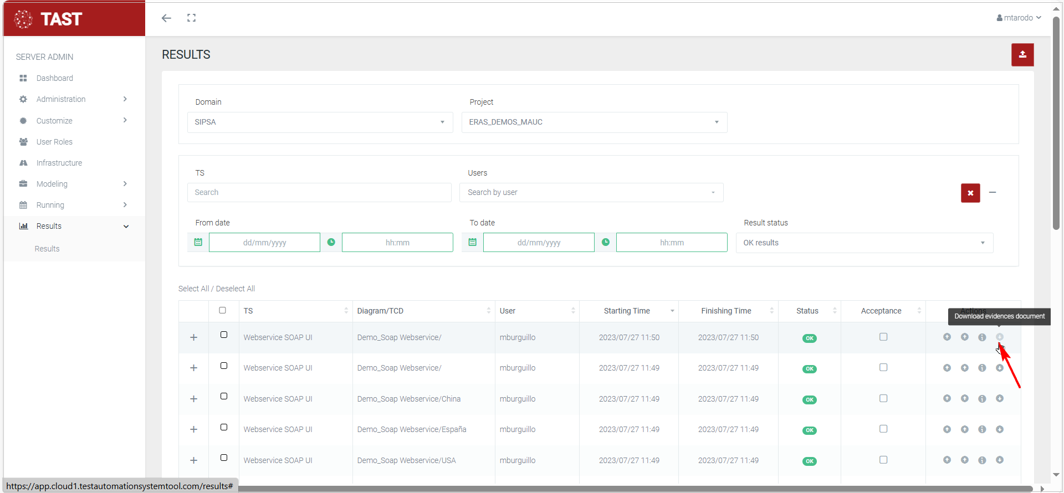Click the Deselect All link

pyautogui.click(x=235, y=289)
